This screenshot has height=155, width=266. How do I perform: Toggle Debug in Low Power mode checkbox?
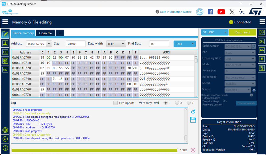point(251,95)
